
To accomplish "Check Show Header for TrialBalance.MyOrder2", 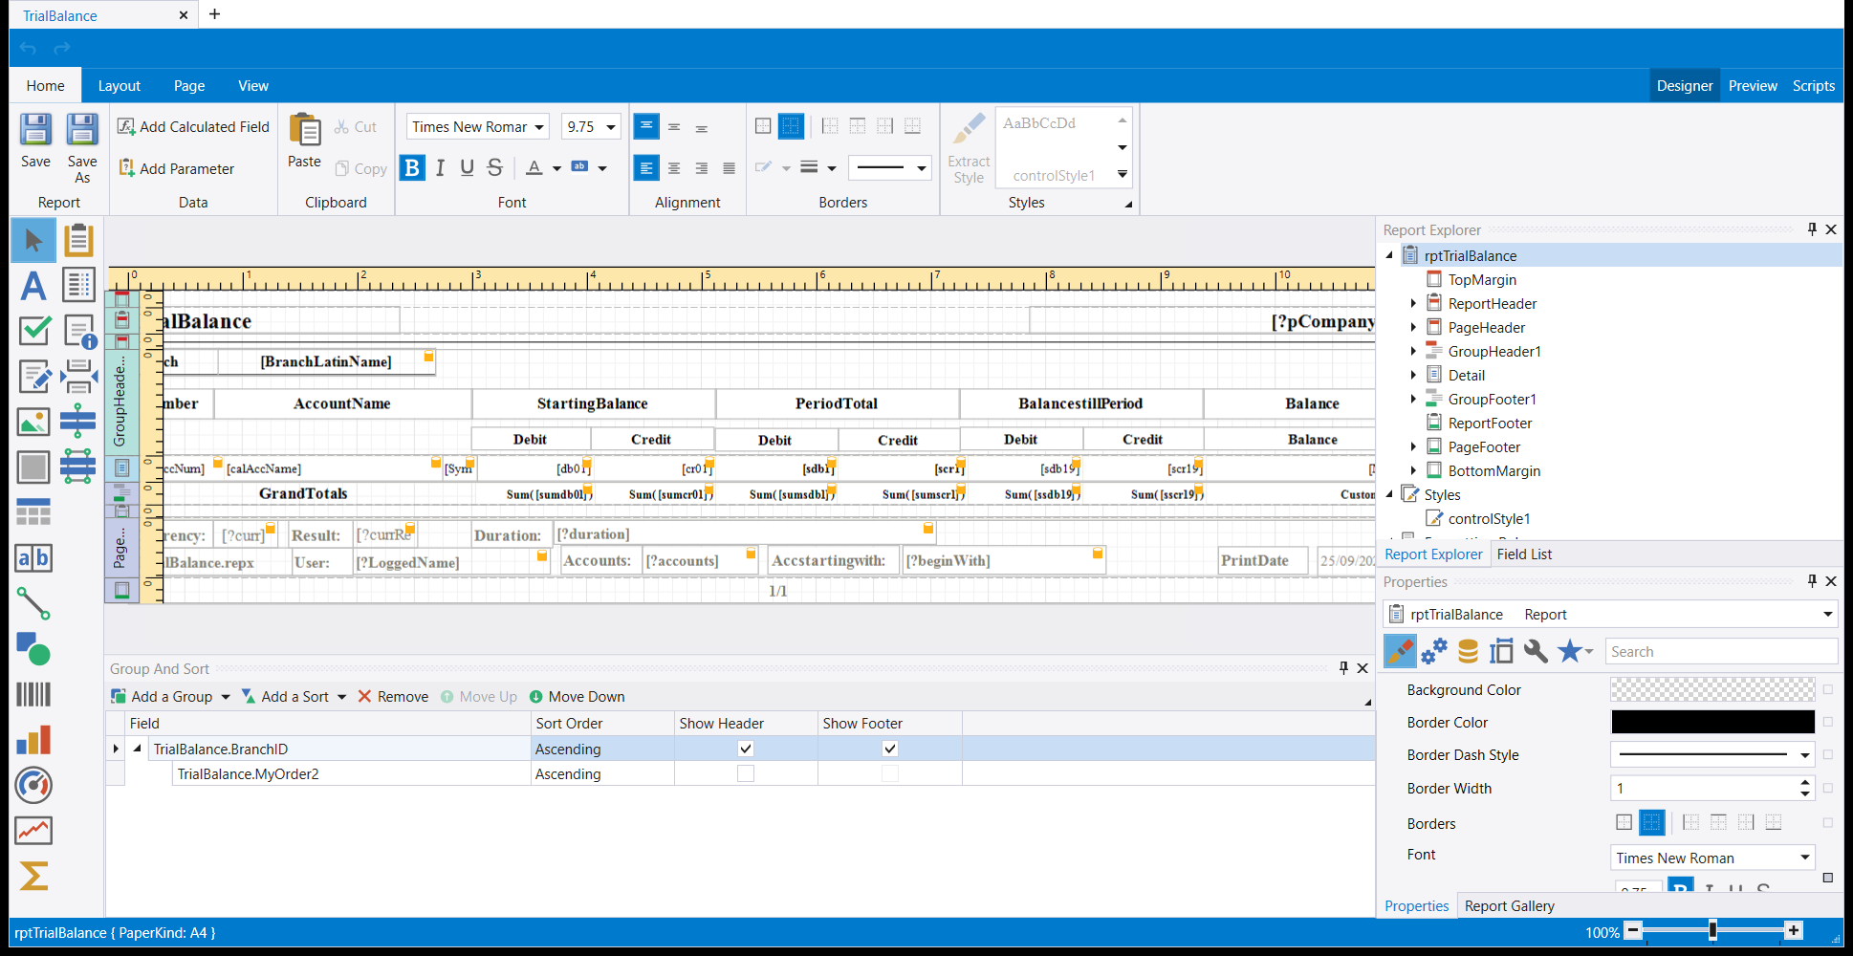I will 746,773.
